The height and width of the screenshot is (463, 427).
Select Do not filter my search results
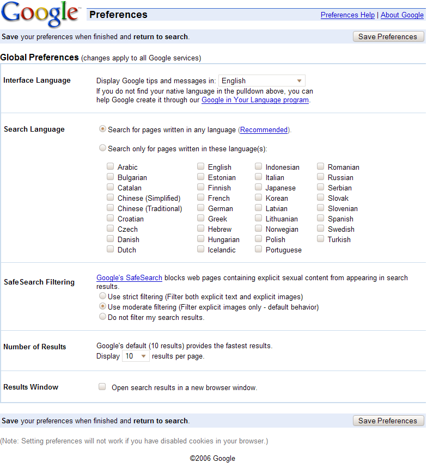[x=102, y=317]
